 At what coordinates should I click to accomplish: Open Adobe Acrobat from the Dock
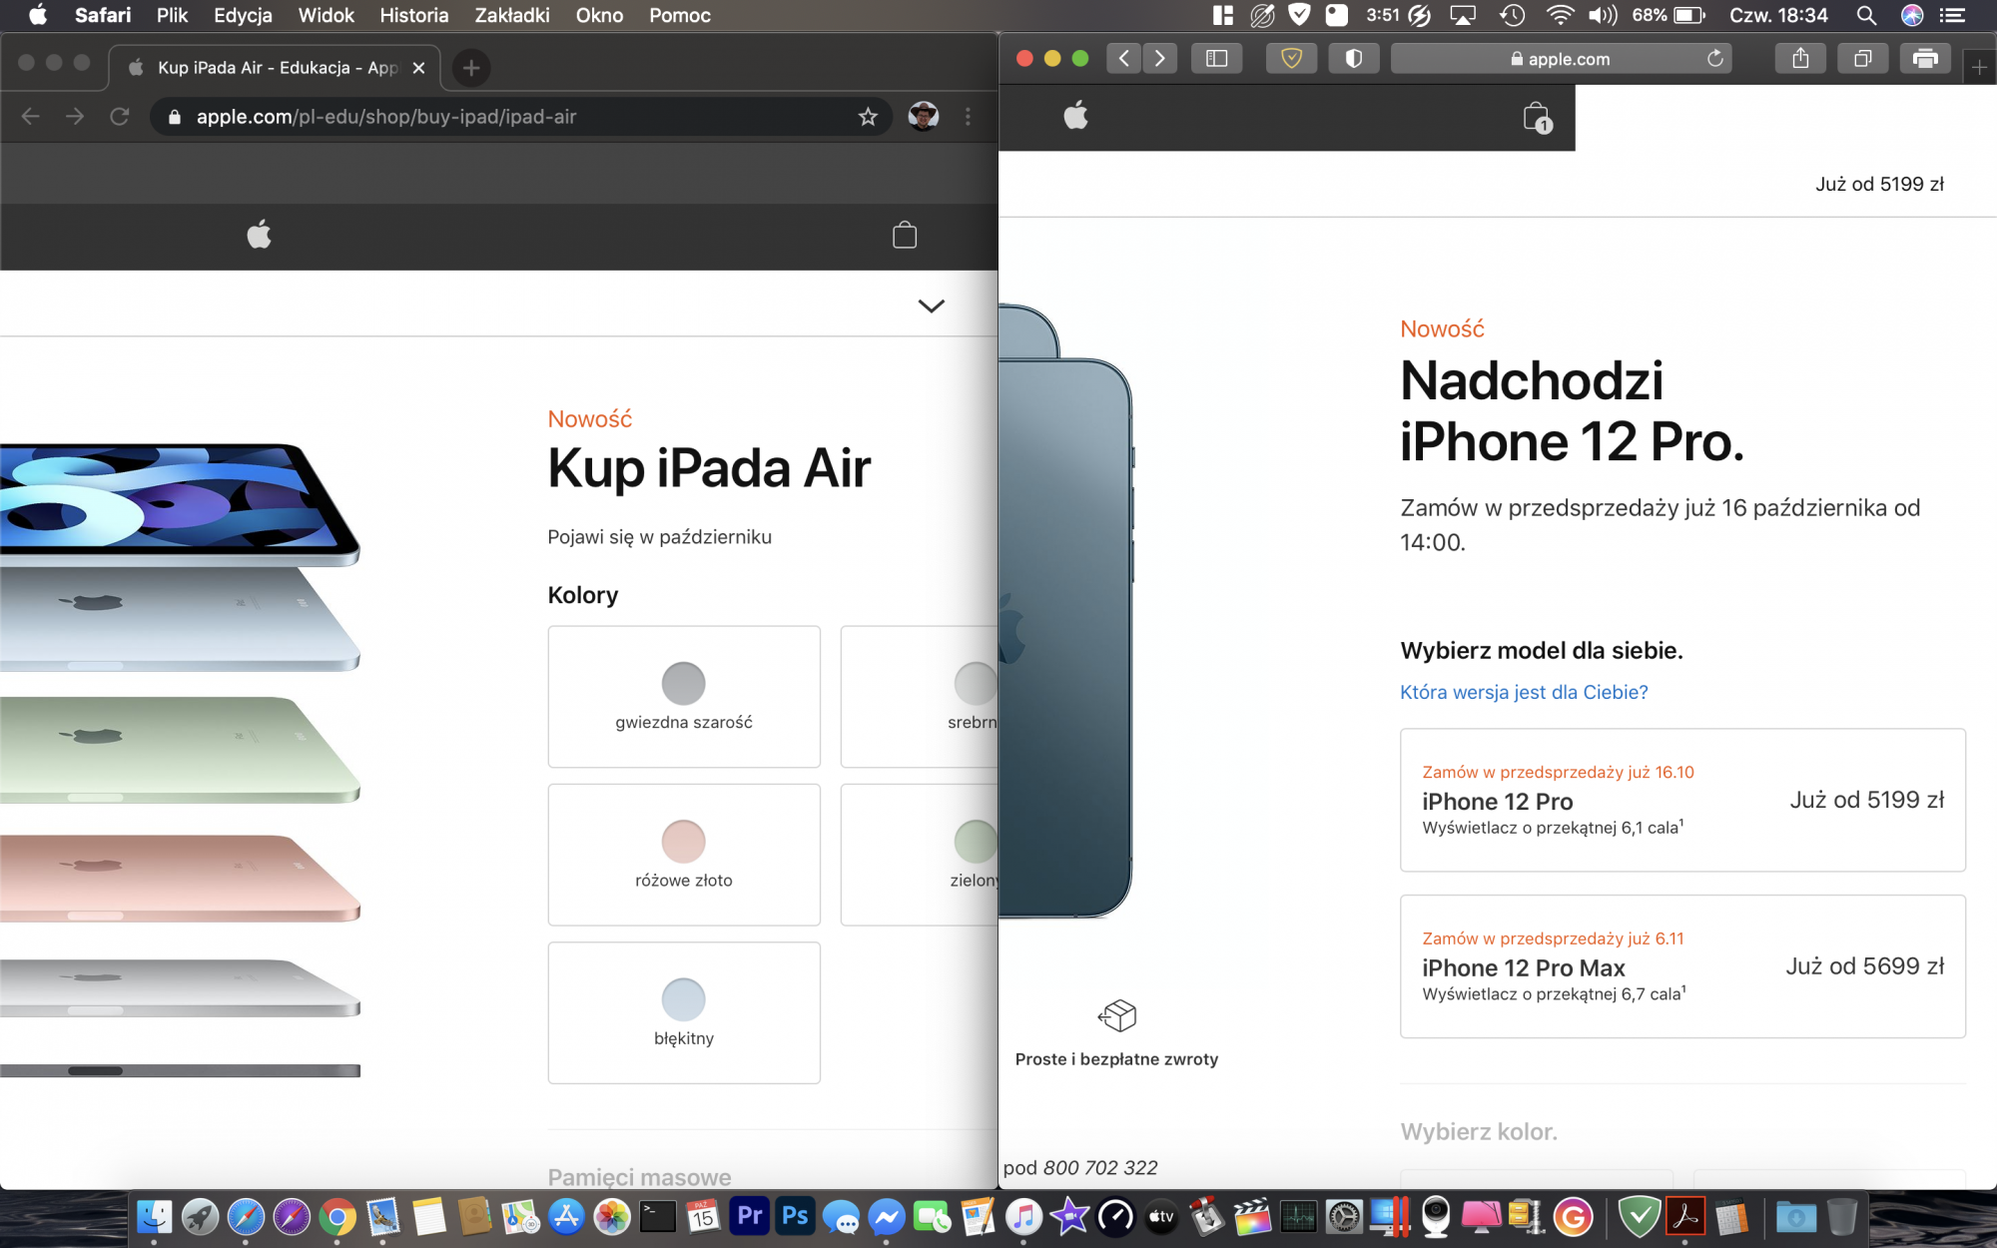(1685, 1216)
